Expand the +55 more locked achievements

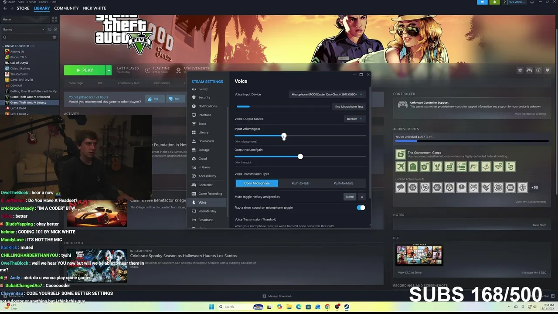534,188
